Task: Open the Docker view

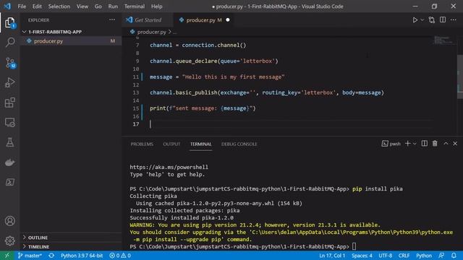Action: coord(9,162)
